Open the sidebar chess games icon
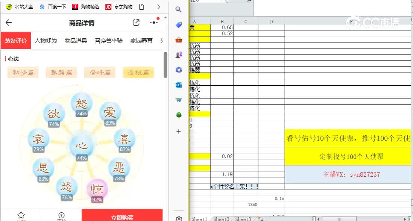Image resolution: width=413 pixels, height=221 pixels. pyautogui.click(x=179, y=55)
